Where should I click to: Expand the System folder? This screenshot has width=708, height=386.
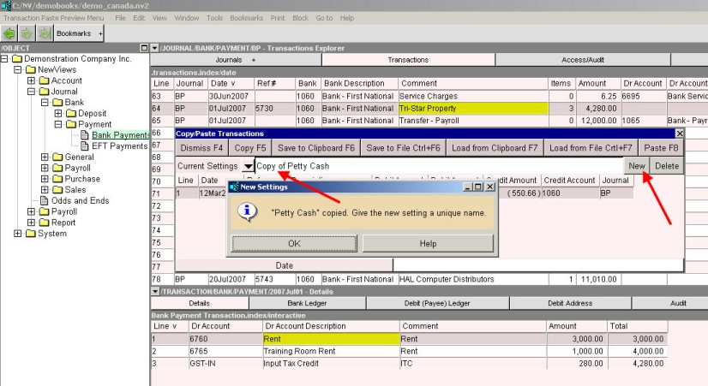pyautogui.click(x=18, y=234)
